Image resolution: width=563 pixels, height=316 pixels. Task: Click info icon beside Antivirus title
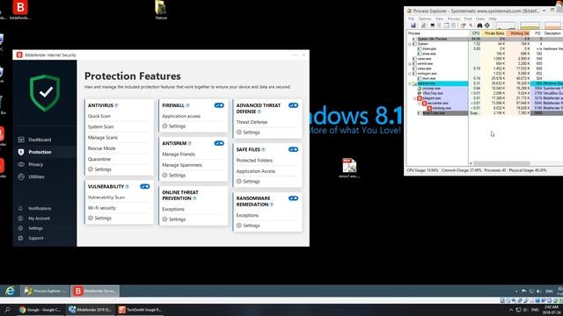pyautogui.click(x=116, y=105)
